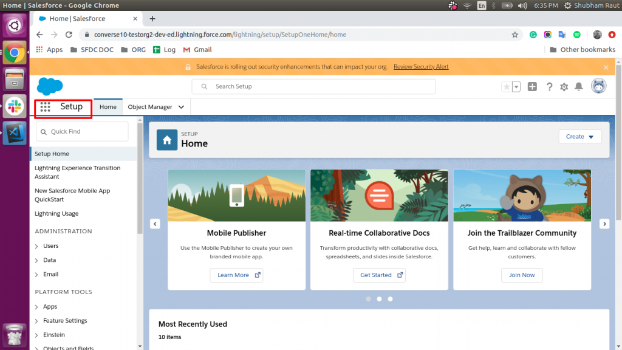The image size is (622, 350).
Task: Click Join Now for Trailblazer Community
Action: click(x=522, y=275)
